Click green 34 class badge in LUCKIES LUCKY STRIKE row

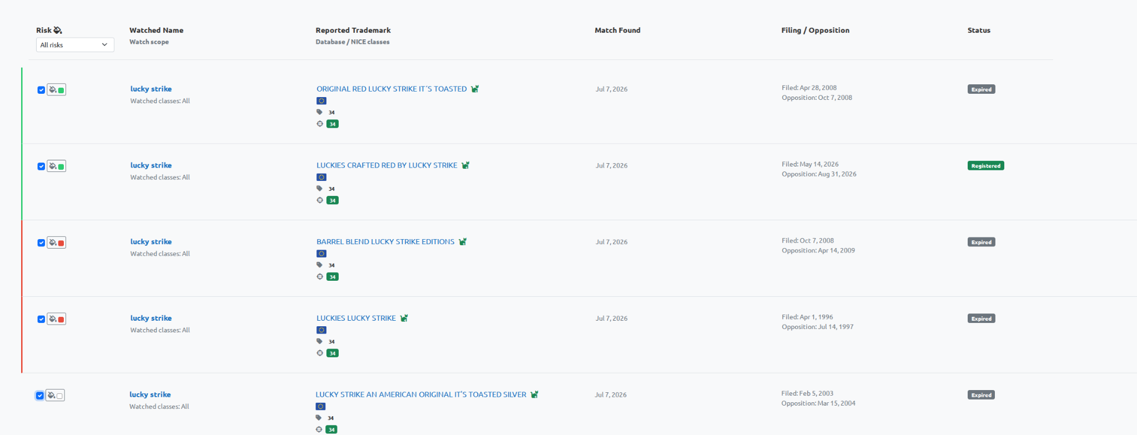[333, 353]
